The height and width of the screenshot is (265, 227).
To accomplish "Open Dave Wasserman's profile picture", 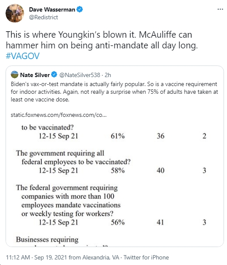I will coord(15,13).
